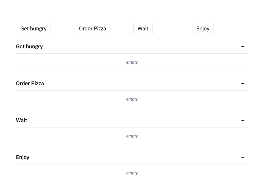Click the empty placeholder under Order Pizza

click(132, 99)
